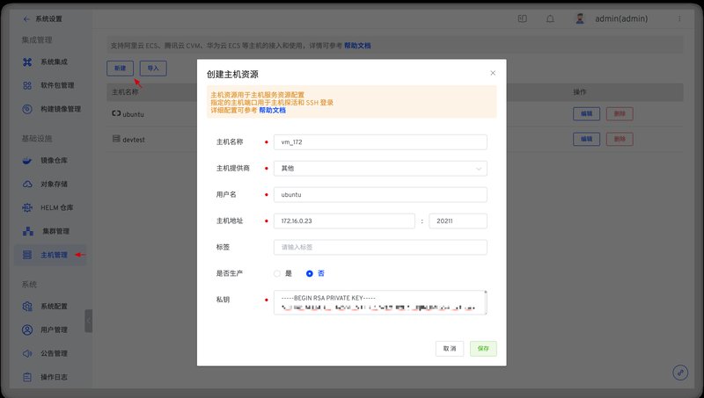Select 是 radio for 是否生产

[278, 273]
